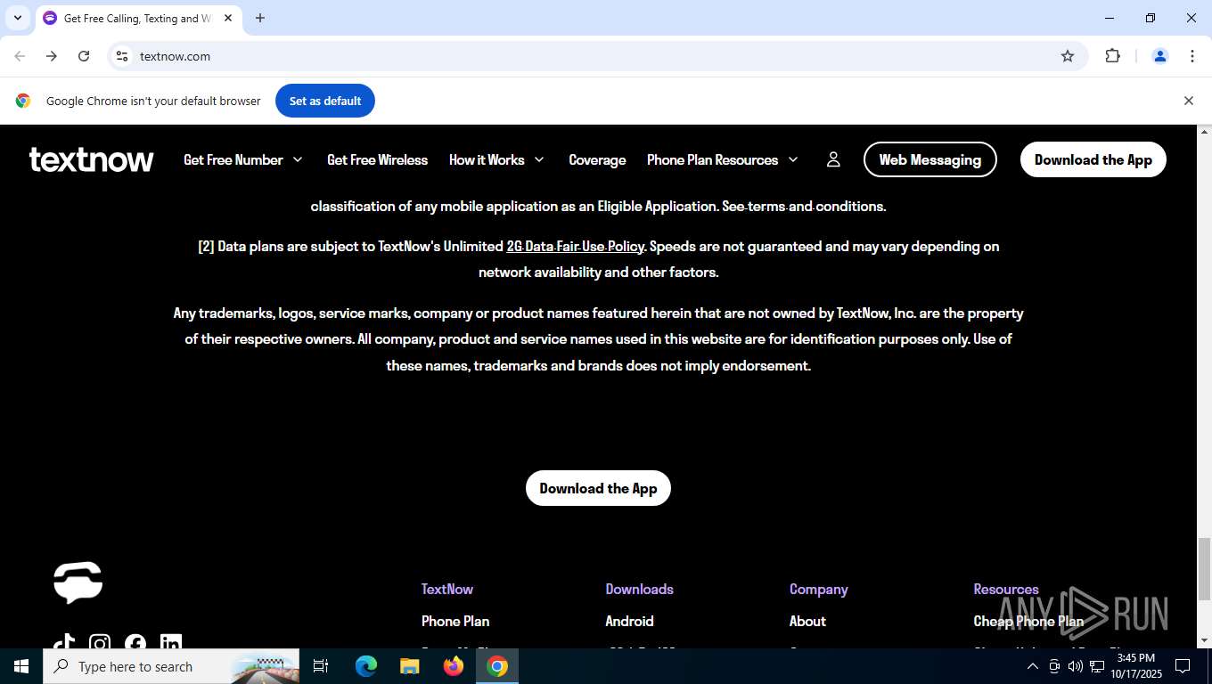Bookmark this page with star icon
Viewport: 1212px width, 684px height.
tap(1068, 56)
